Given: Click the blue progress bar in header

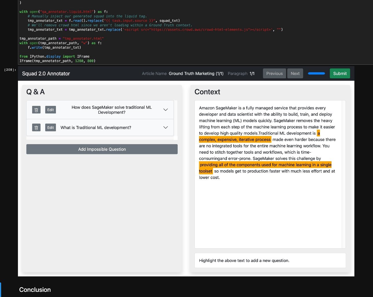Looking at the screenshot, I should coord(316,73).
